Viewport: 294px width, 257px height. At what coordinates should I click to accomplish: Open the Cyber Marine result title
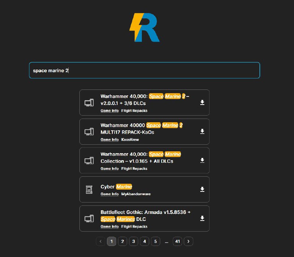coord(116,187)
